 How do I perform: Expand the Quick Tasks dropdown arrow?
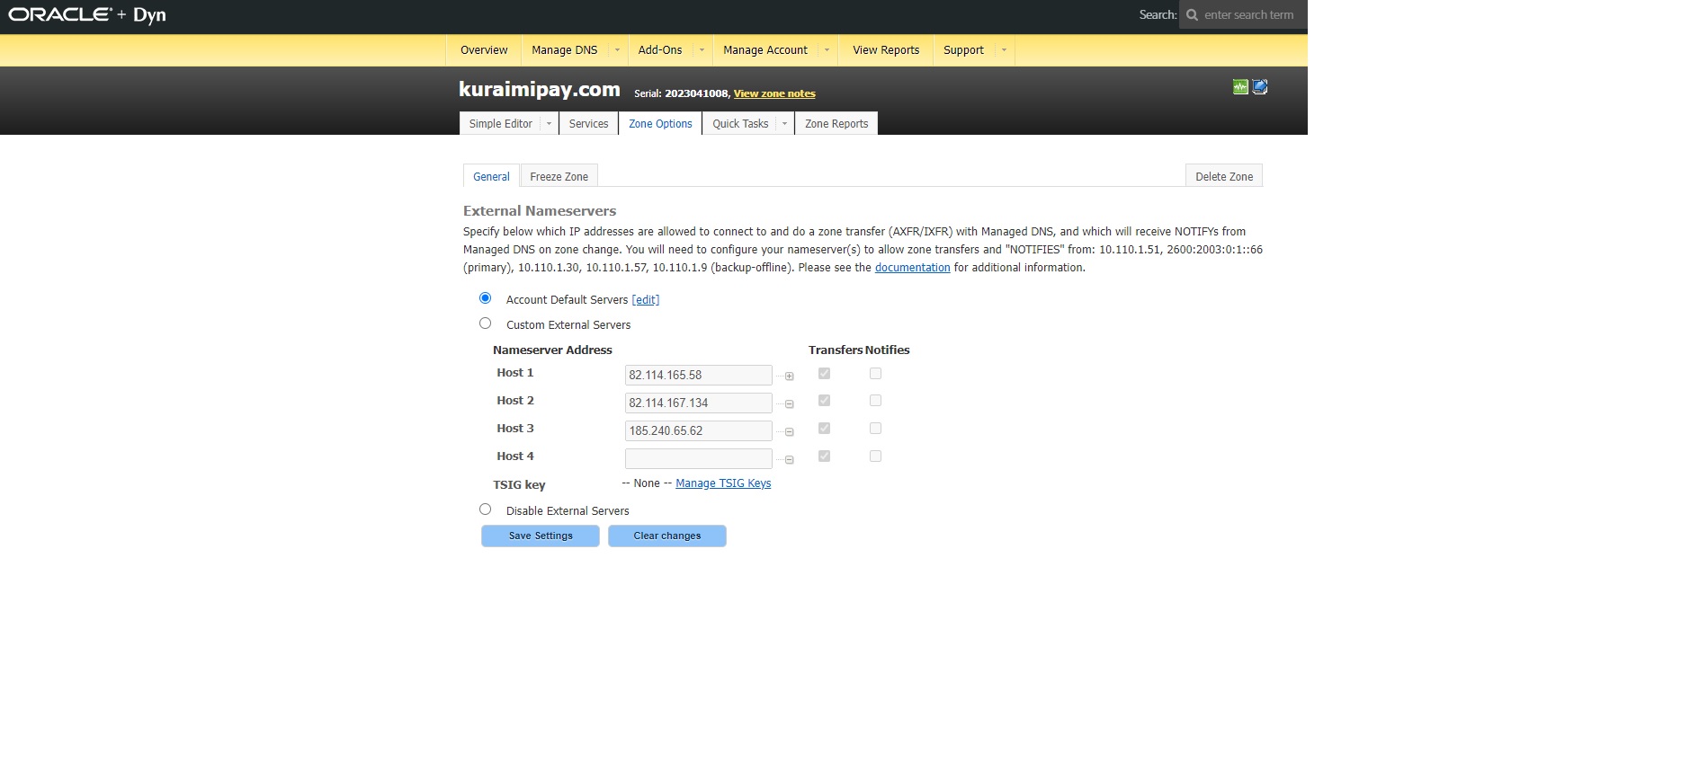coord(784,124)
